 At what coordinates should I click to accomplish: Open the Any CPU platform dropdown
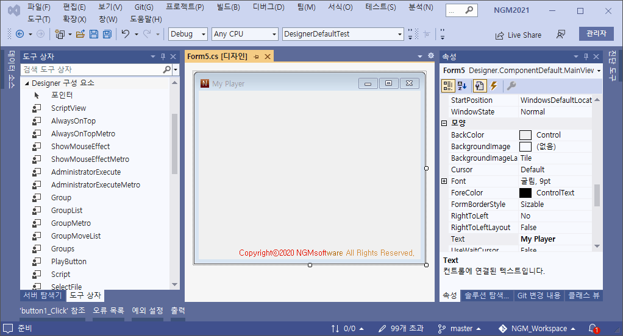[274, 35]
